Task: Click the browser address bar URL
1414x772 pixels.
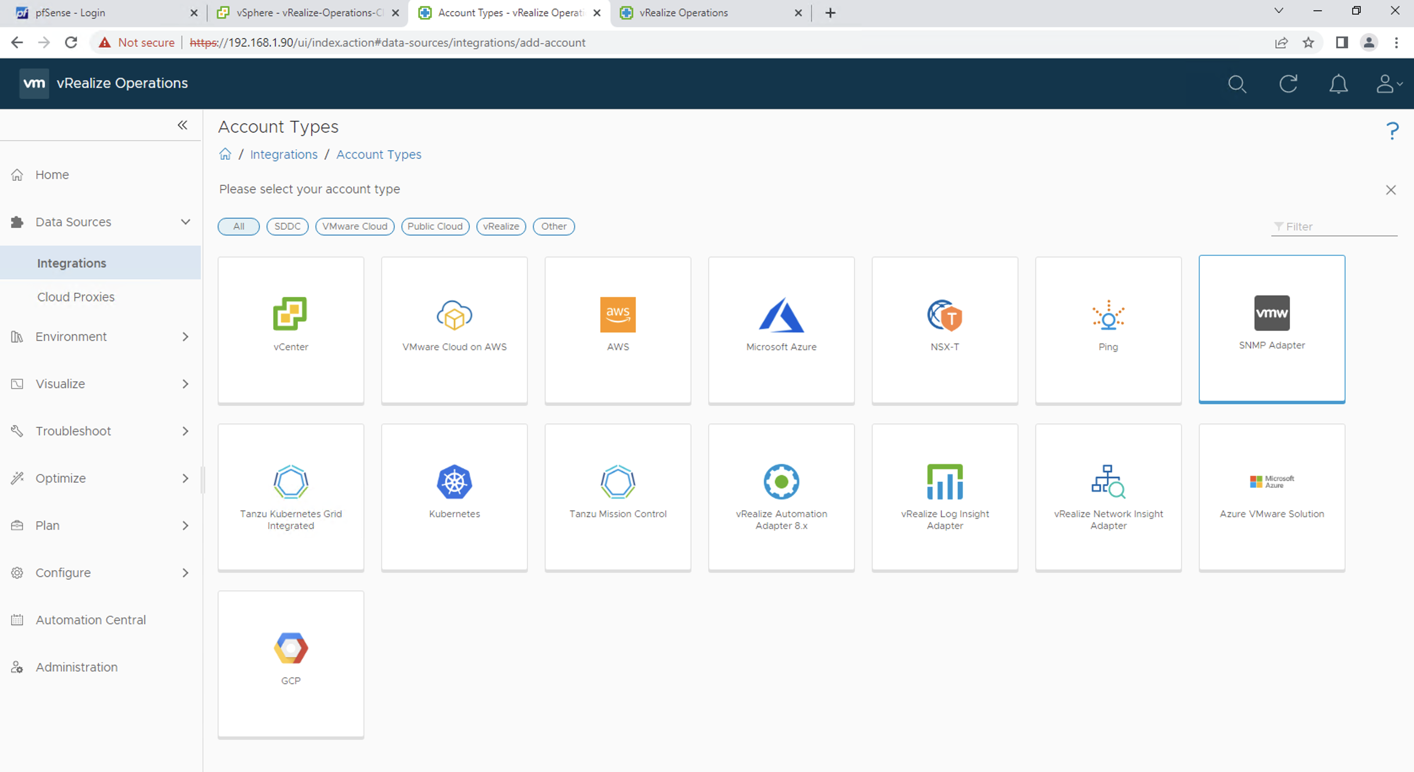Action: (387, 42)
